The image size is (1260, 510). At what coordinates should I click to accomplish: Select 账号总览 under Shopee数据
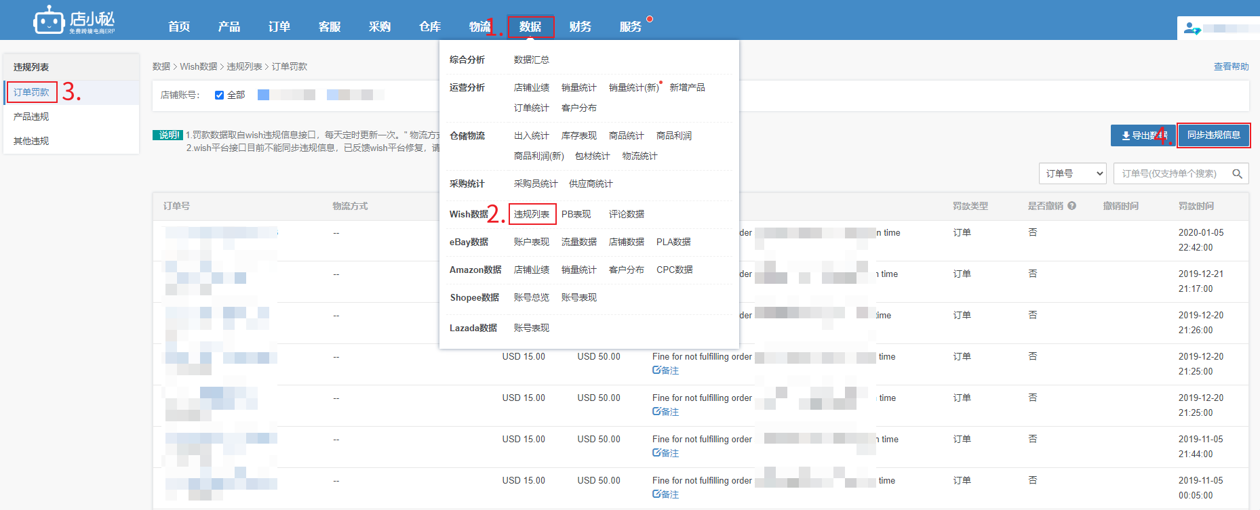[532, 297]
